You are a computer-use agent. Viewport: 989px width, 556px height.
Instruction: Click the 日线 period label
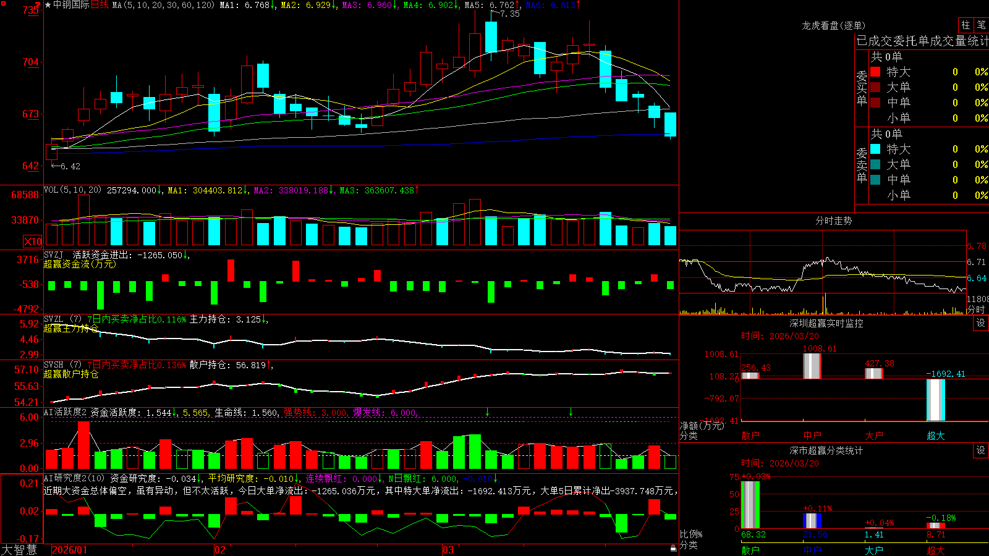pyautogui.click(x=100, y=5)
